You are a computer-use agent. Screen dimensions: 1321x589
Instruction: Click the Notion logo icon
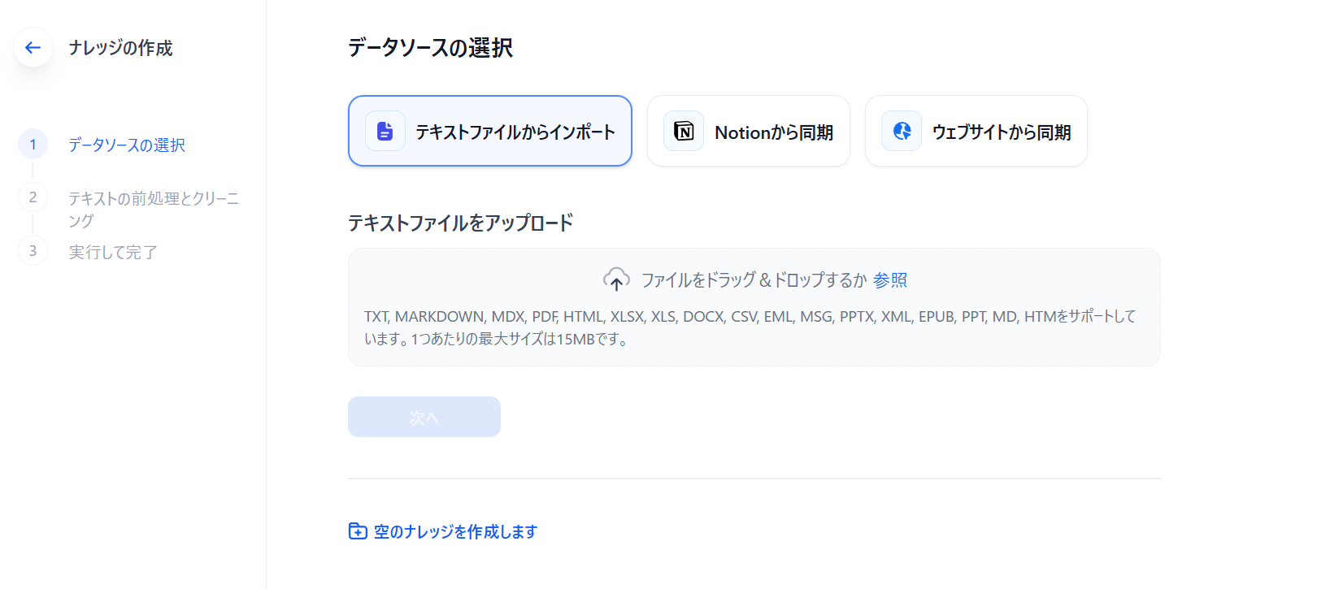684,131
